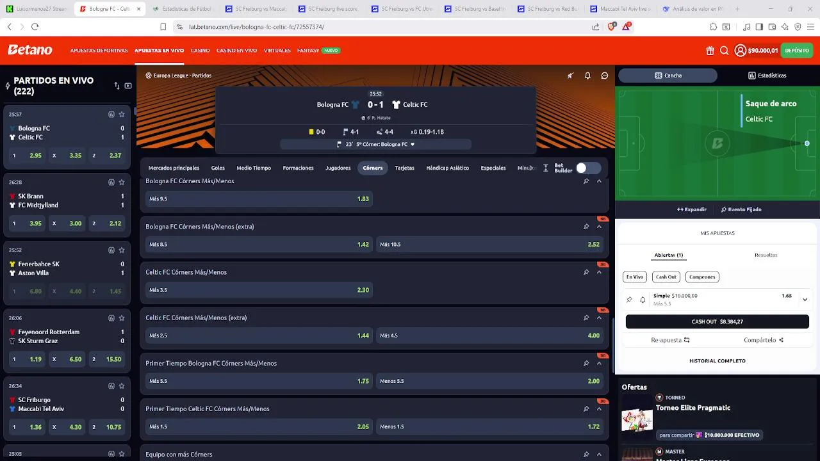This screenshot has width=820, height=461.
Task: Favorite the SC Friburgo vs Maccabi match star
Action: point(122,386)
